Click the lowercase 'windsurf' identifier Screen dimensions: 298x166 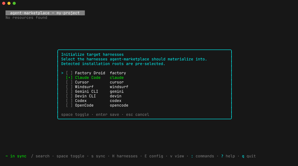[119, 87]
